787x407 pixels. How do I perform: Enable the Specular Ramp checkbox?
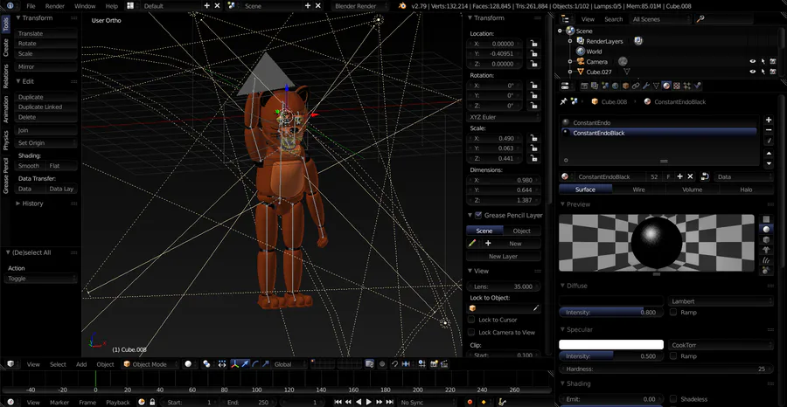click(x=673, y=355)
